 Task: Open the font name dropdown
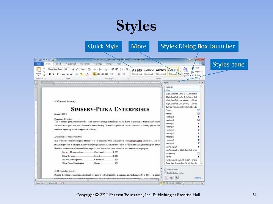click(x=63, y=70)
